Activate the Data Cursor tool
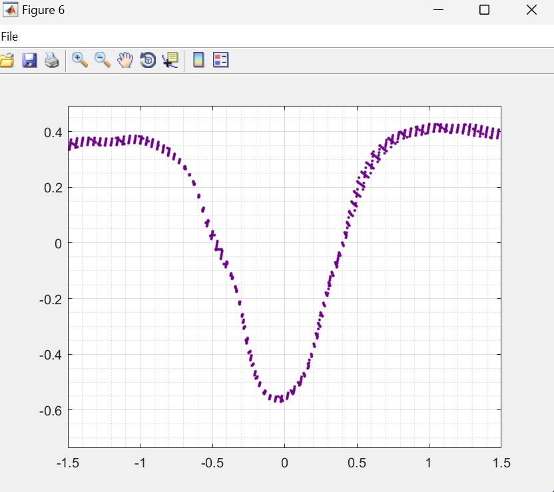 [x=170, y=61]
